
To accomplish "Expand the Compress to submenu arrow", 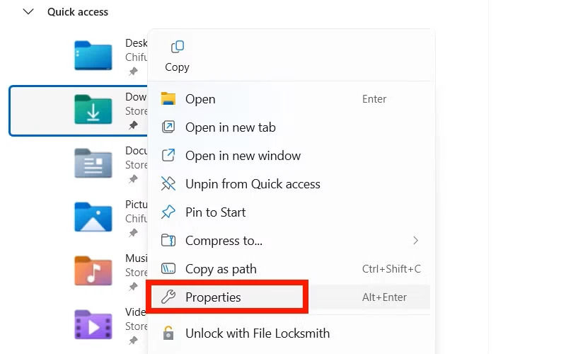I will coord(415,241).
